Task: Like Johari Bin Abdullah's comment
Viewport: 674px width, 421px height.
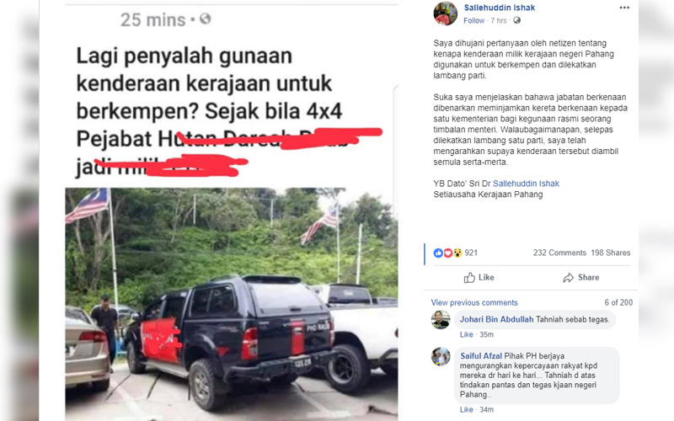Action: coord(467,334)
